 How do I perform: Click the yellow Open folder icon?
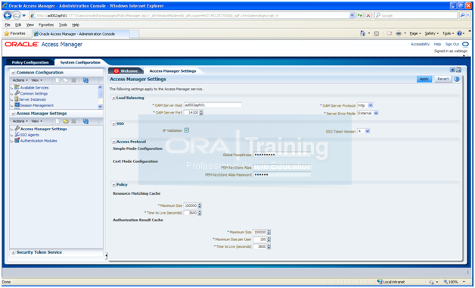pos(66,121)
